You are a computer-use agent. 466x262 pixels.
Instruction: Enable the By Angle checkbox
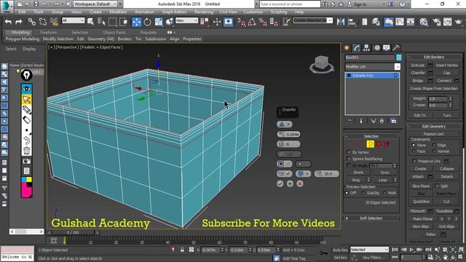(349, 165)
